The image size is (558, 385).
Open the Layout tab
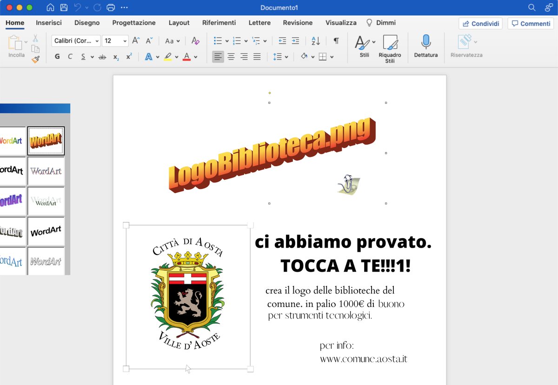(179, 22)
